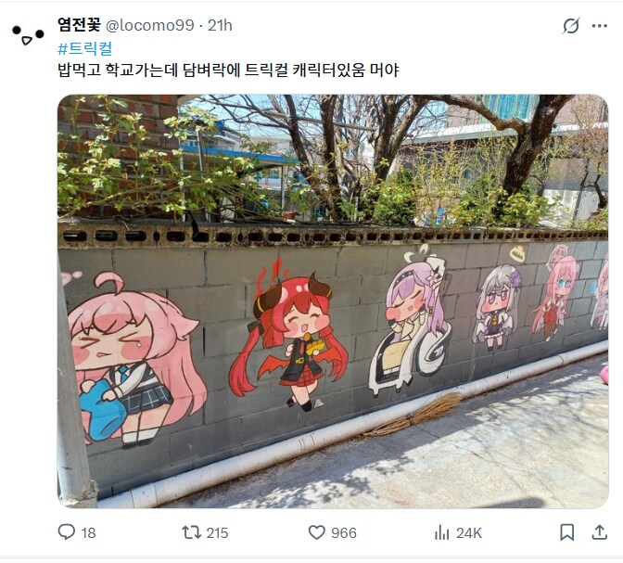This screenshot has height=563, width=623.
Task: Click the 21h timestamp
Action: 220,25
